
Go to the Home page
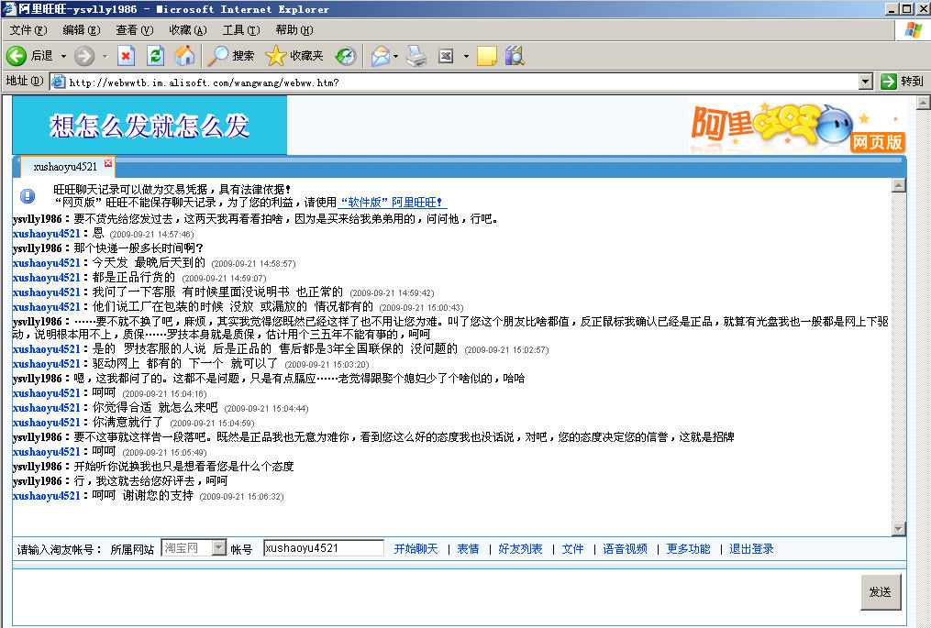coord(184,56)
